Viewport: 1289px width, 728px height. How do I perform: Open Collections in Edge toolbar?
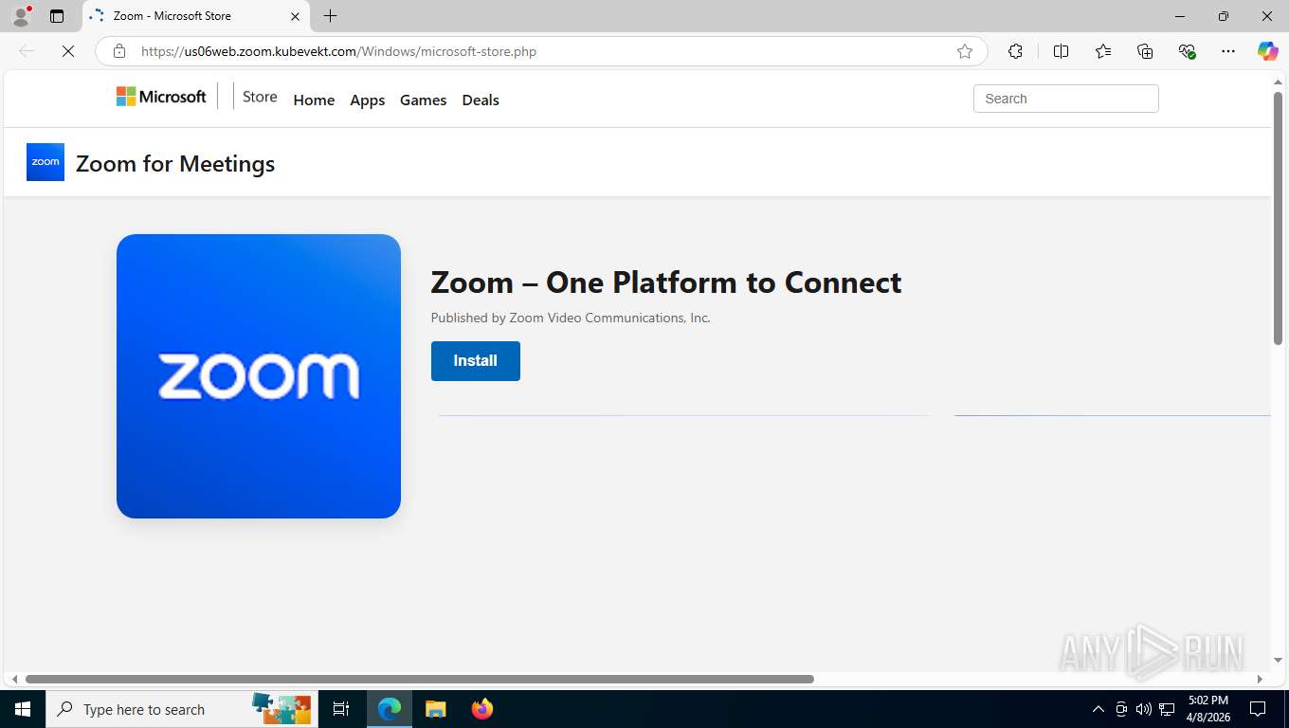(1145, 51)
